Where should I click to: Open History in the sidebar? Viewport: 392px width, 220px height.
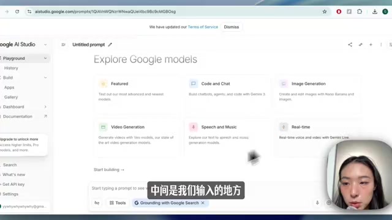11,68
